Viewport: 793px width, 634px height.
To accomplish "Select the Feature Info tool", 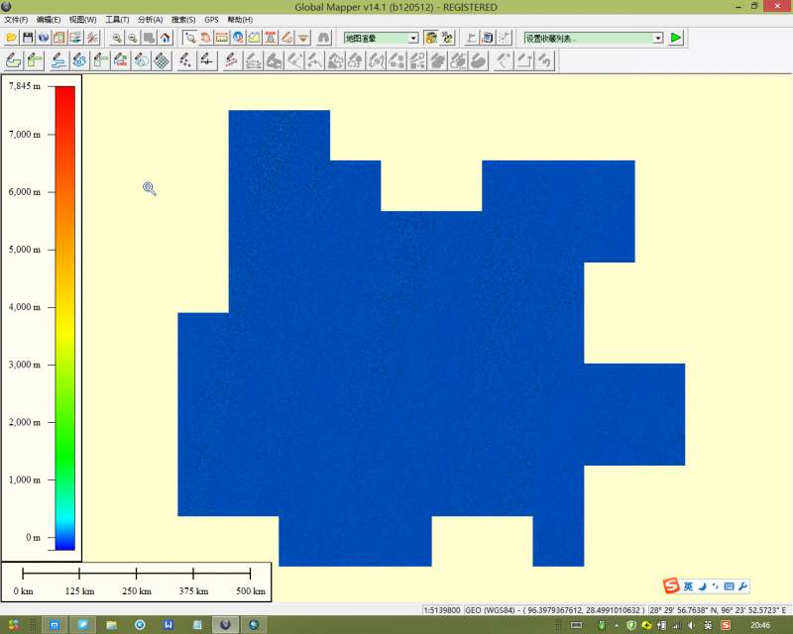I will pos(238,38).
